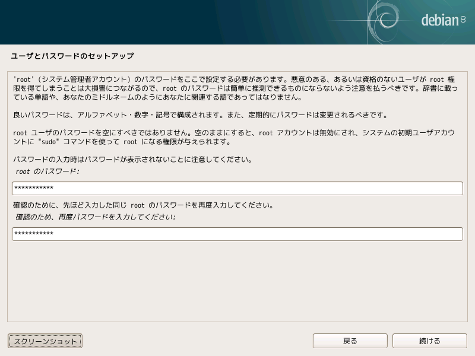The height and width of the screenshot is (356, 475).
Task: Continue installation via the bottom-right button
Action: pos(430,341)
